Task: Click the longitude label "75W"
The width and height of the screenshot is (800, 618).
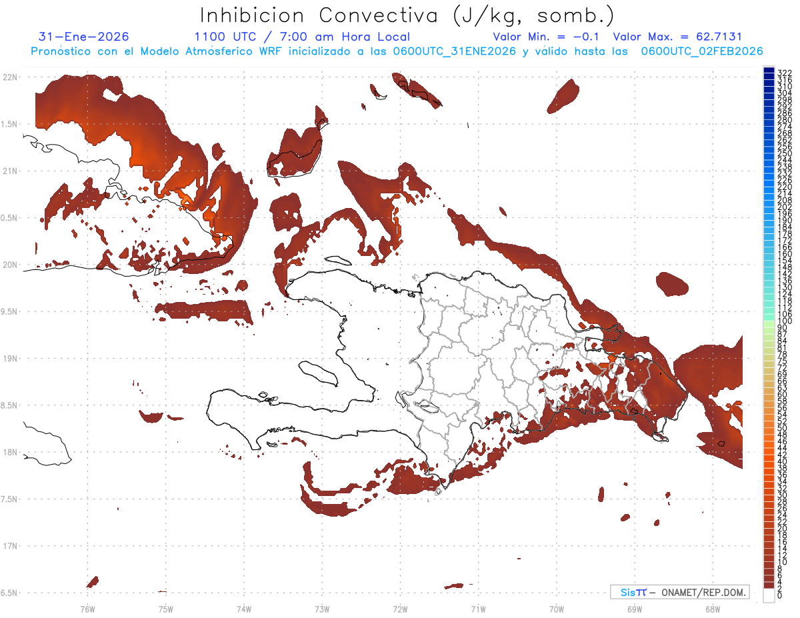Action: pyautogui.click(x=166, y=609)
